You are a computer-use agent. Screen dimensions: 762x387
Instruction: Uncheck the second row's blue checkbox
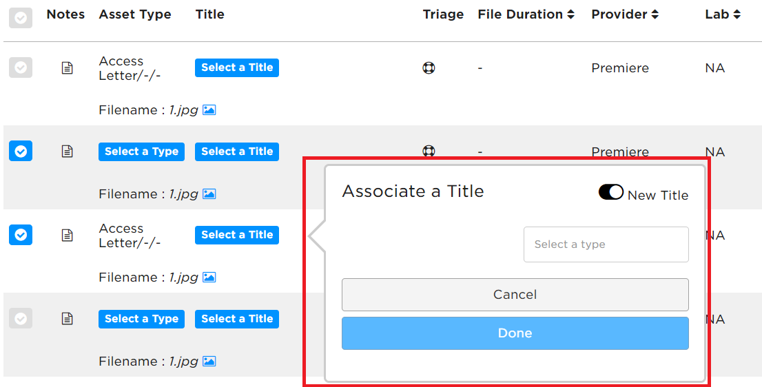point(21,151)
